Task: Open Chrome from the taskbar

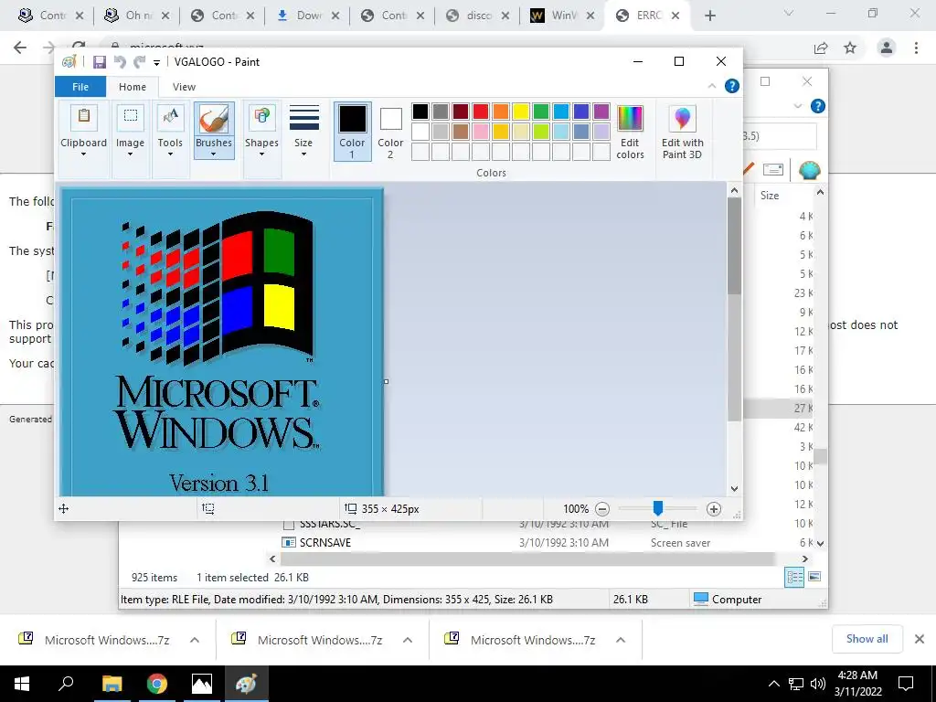Action: coord(157,684)
